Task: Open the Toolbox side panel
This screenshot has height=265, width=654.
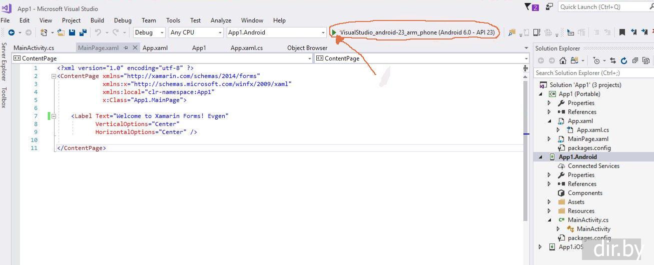Action: [4, 97]
